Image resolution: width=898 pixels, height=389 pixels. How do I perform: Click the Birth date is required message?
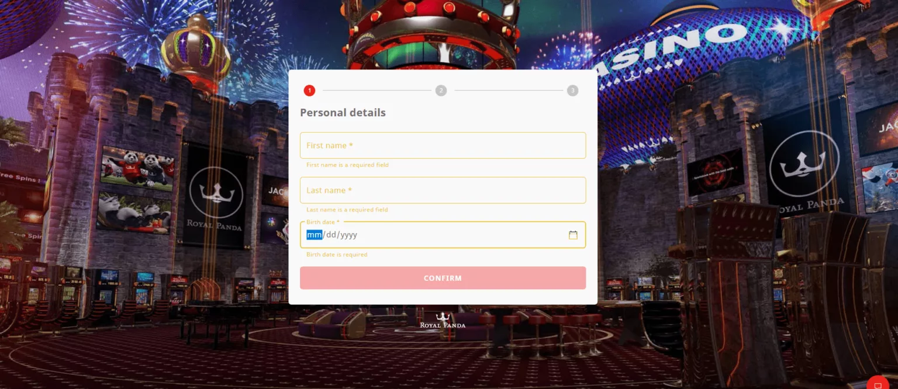(x=337, y=255)
